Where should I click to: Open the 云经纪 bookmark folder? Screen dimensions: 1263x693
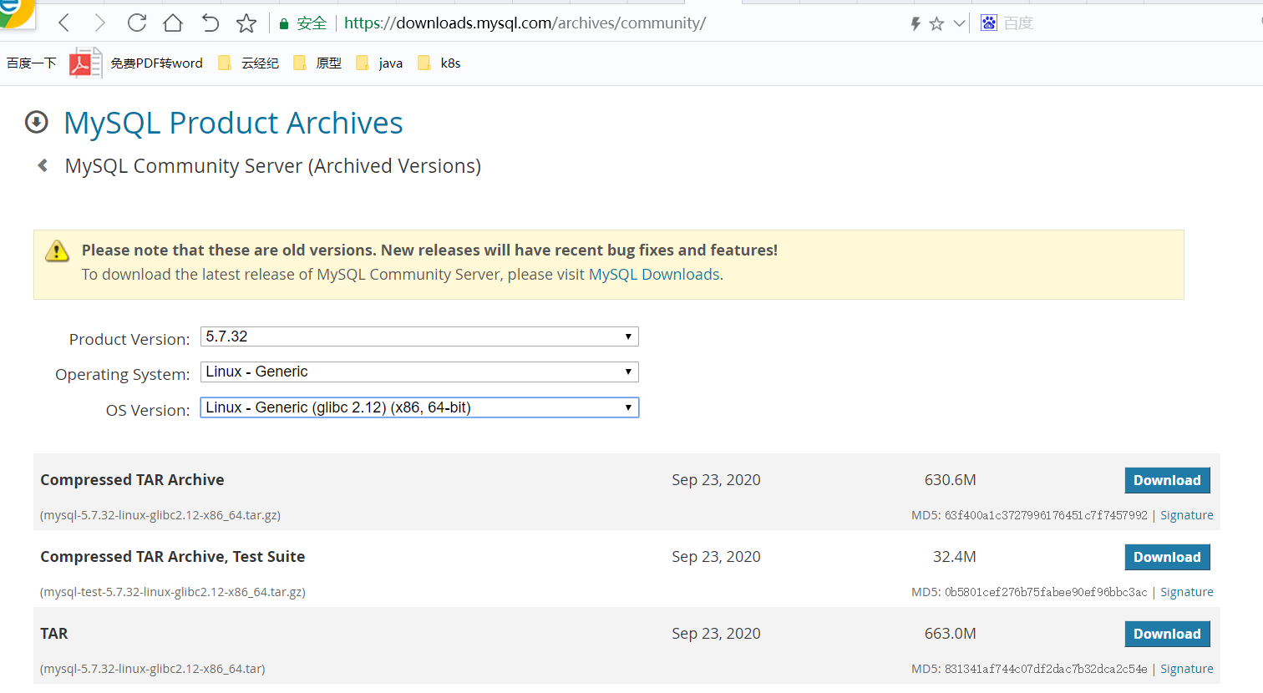(x=249, y=63)
